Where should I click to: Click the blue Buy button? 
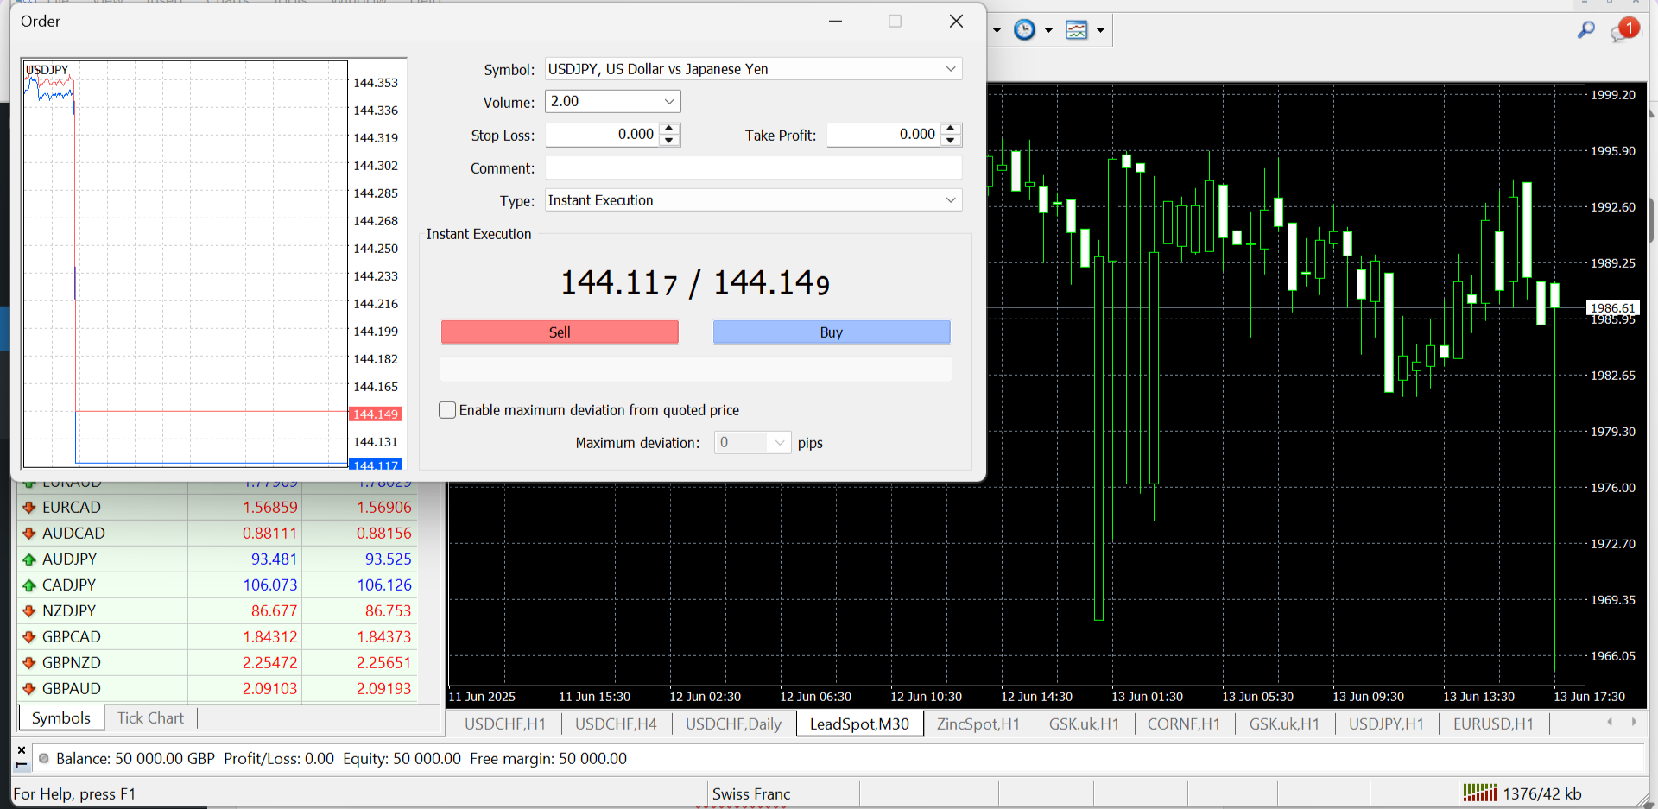click(x=832, y=332)
